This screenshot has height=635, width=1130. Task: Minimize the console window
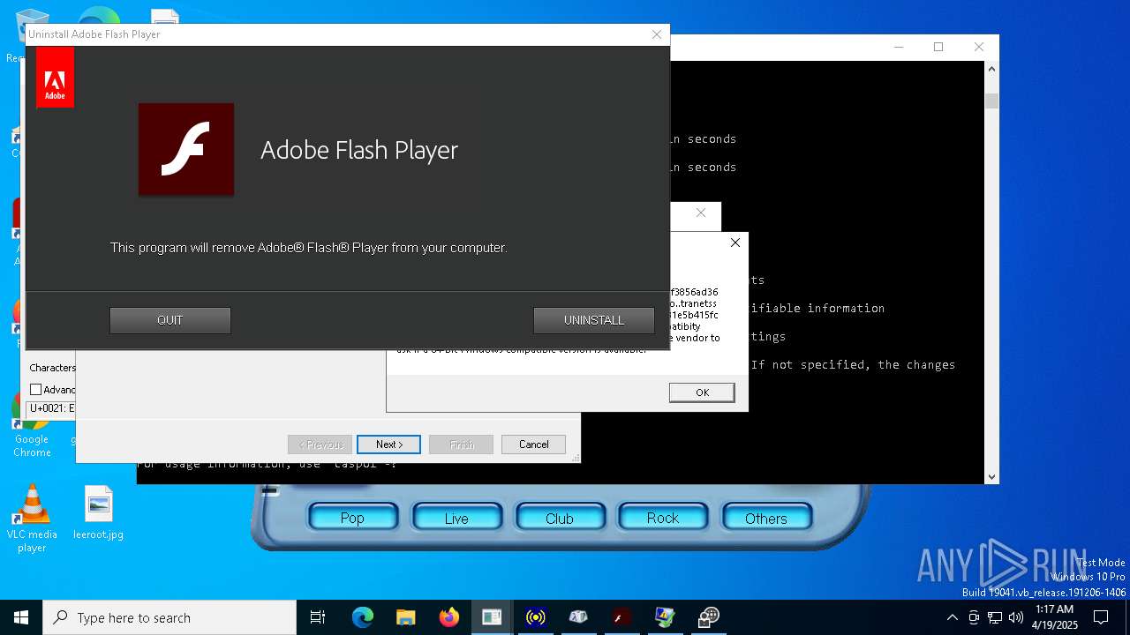pyautogui.click(x=899, y=47)
